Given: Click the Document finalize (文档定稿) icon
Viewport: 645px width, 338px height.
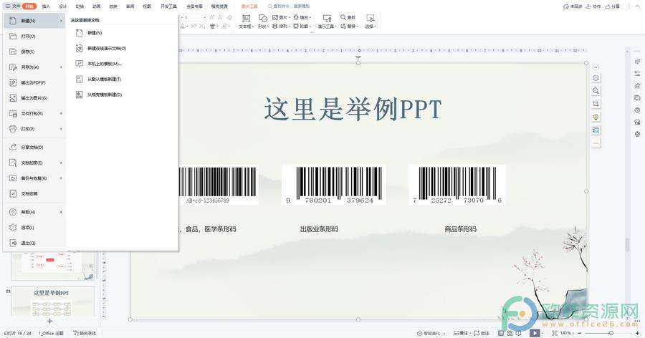Looking at the screenshot, I should pyautogui.click(x=13, y=193).
